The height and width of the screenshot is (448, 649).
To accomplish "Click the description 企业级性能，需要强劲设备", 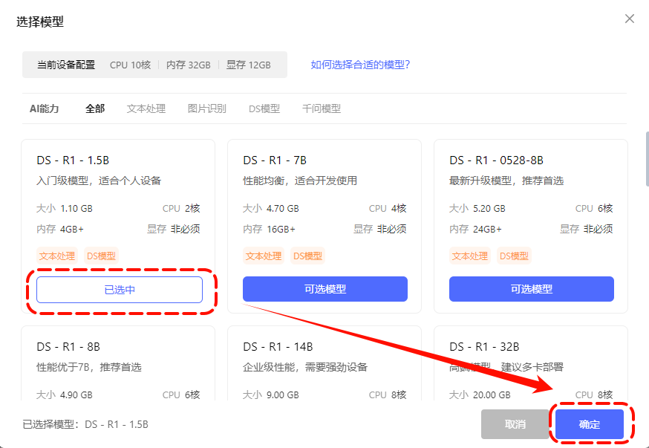I will pos(305,367).
